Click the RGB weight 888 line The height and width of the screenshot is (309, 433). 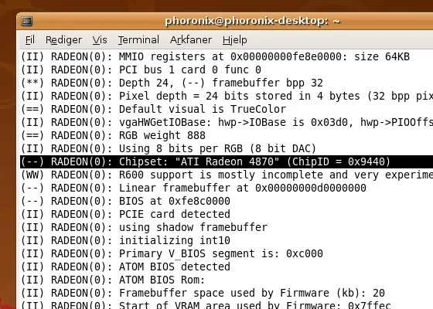pos(113,135)
